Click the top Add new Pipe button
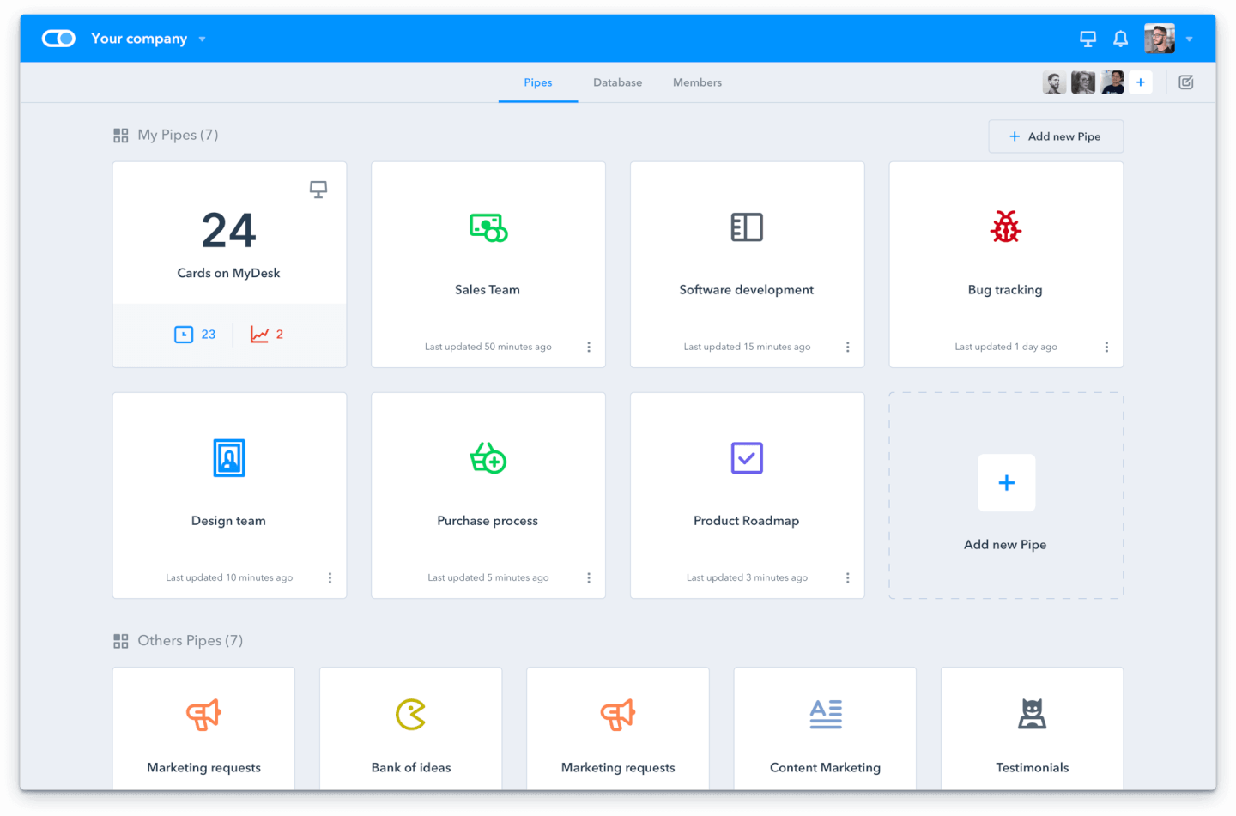 click(1056, 136)
